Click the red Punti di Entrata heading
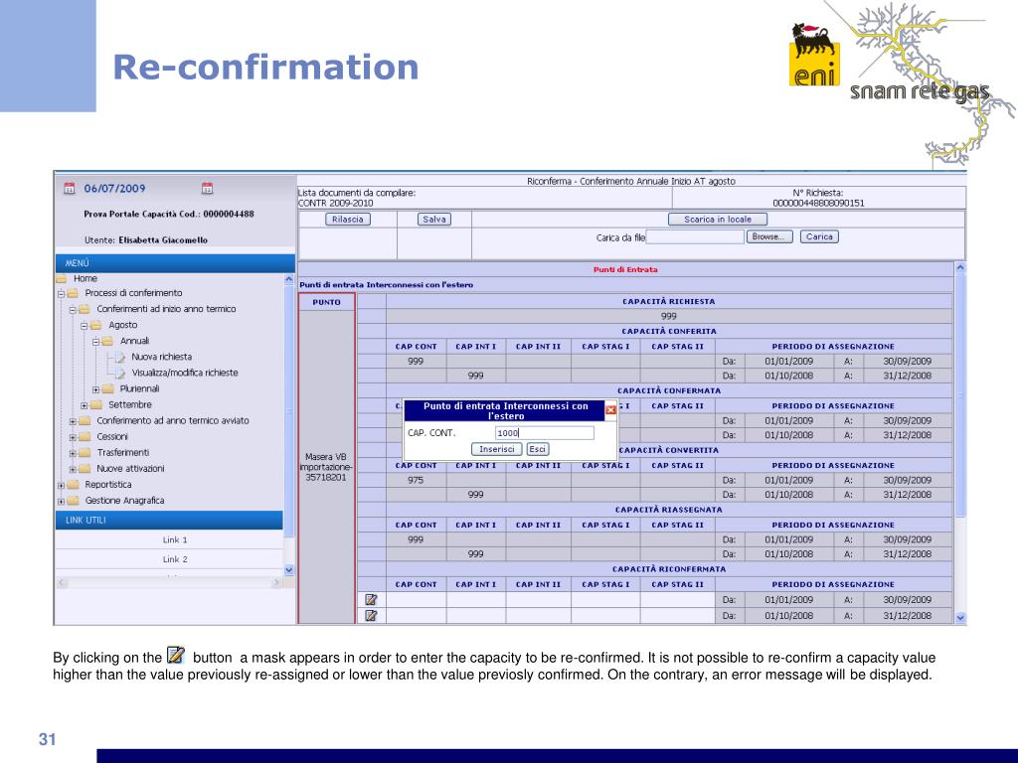Viewport: 1018px width, 763px height. click(x=625, y=269)
